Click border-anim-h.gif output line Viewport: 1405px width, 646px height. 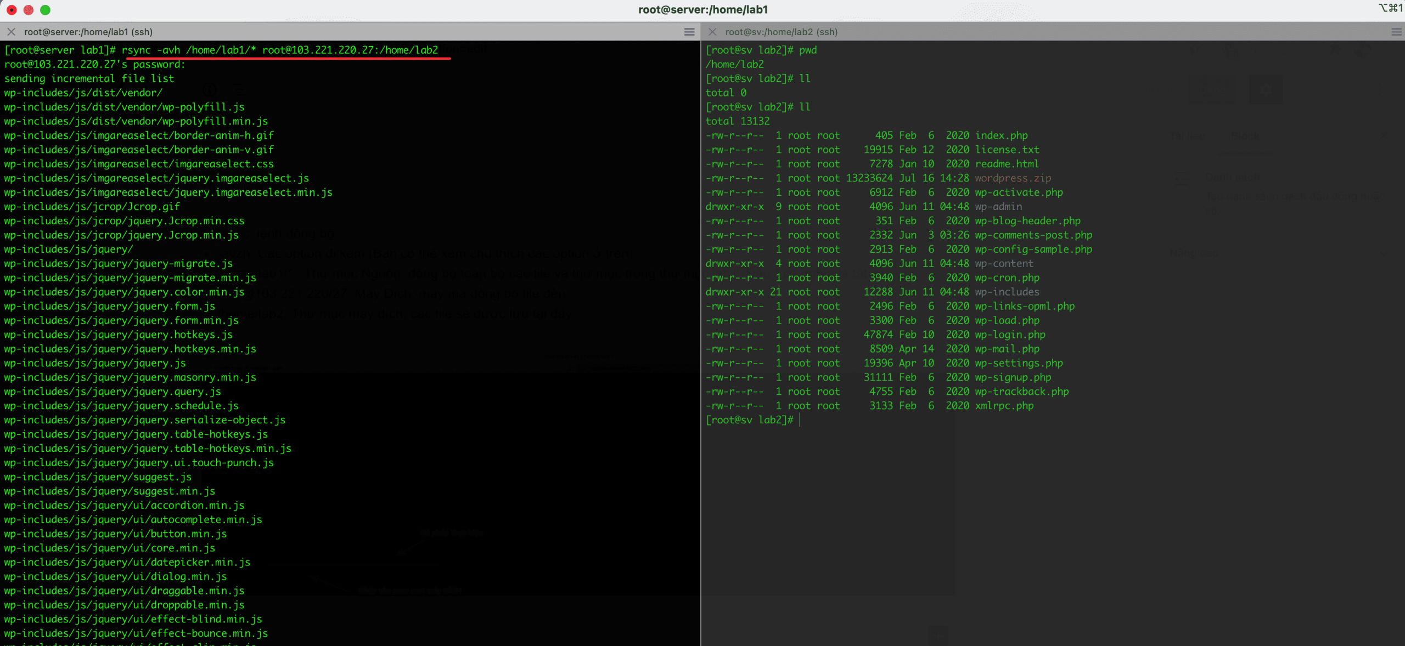coord(139,135)
